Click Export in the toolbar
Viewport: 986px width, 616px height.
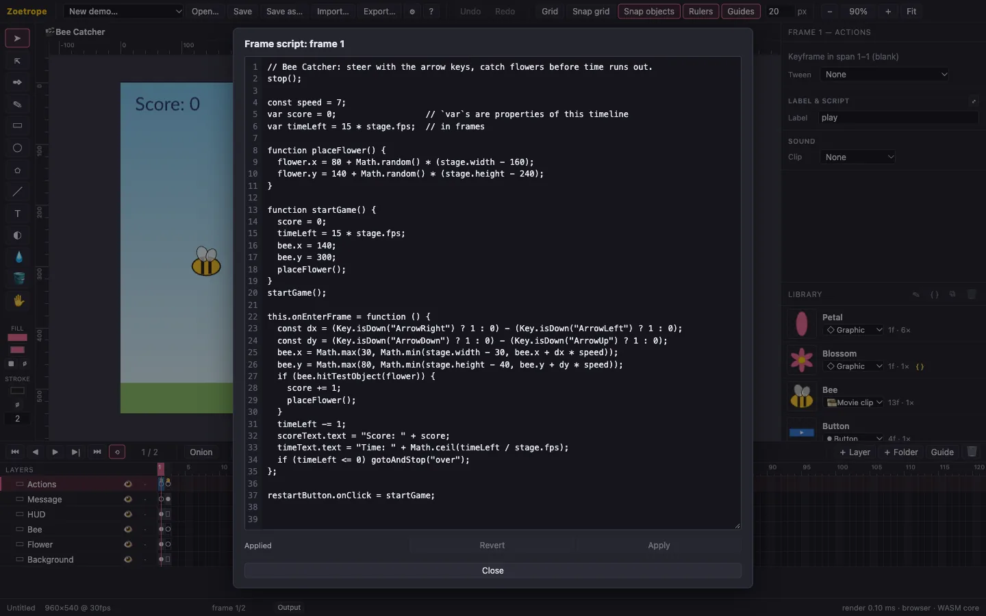point(379,12)
